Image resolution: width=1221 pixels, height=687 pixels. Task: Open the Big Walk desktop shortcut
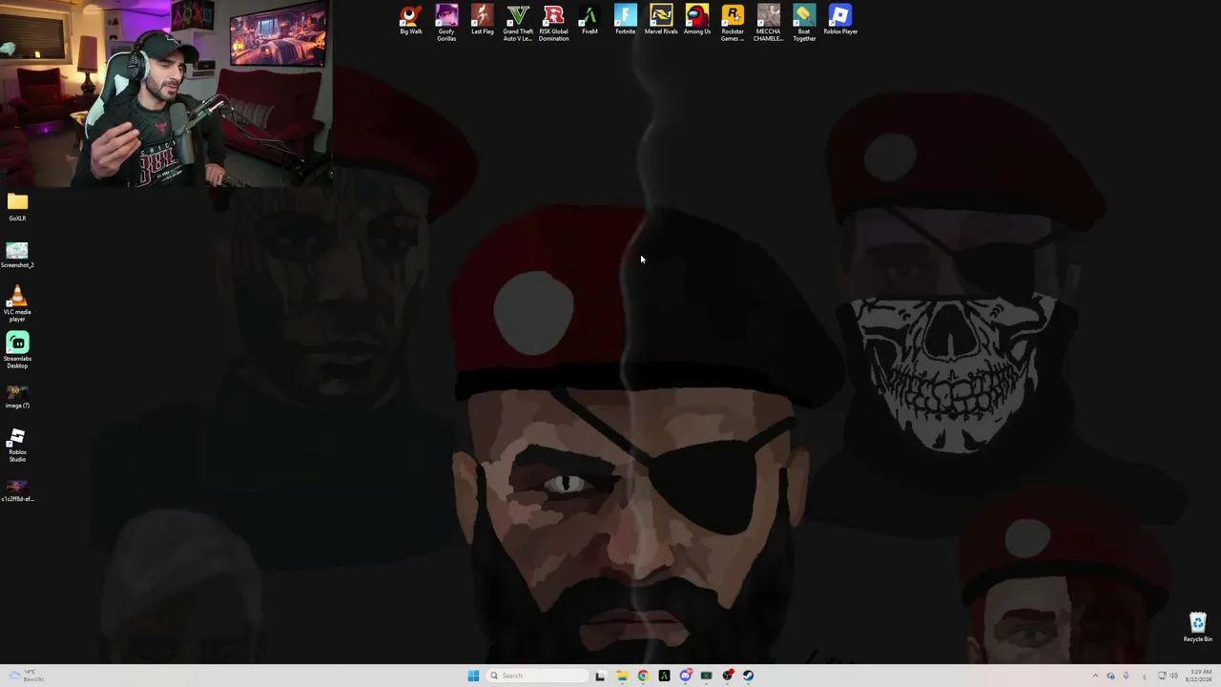click(410, 20)
